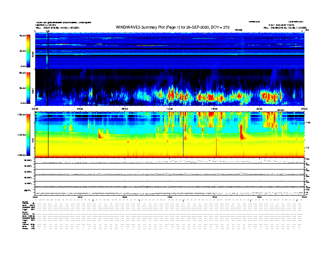Click the 100 frequency label beside TNR panel
Viewport: 328px width, 253px height.
(308, 122)
